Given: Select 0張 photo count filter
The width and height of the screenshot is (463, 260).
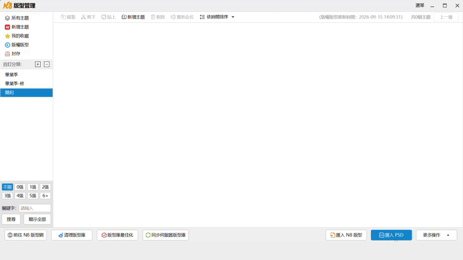Looking at the screenshot, I should tap(20, 187).
